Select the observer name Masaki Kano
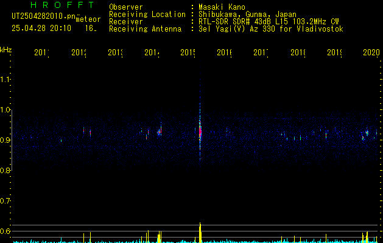The width and height of the screenshot is (383, 243). coord(222,7)
